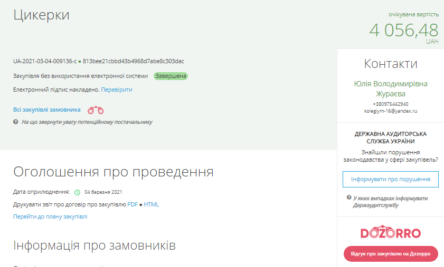Download the contract report as PDF
444x267 pixels.
tap(133, 204)
